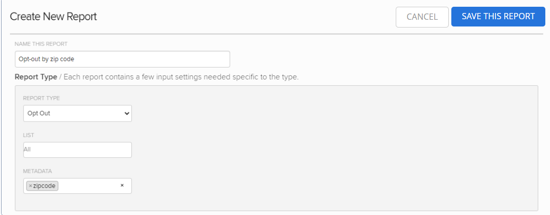Click the LIST field label
This screenshot has width=550, height=215.
pyautogui.click(x=29, y=135)
